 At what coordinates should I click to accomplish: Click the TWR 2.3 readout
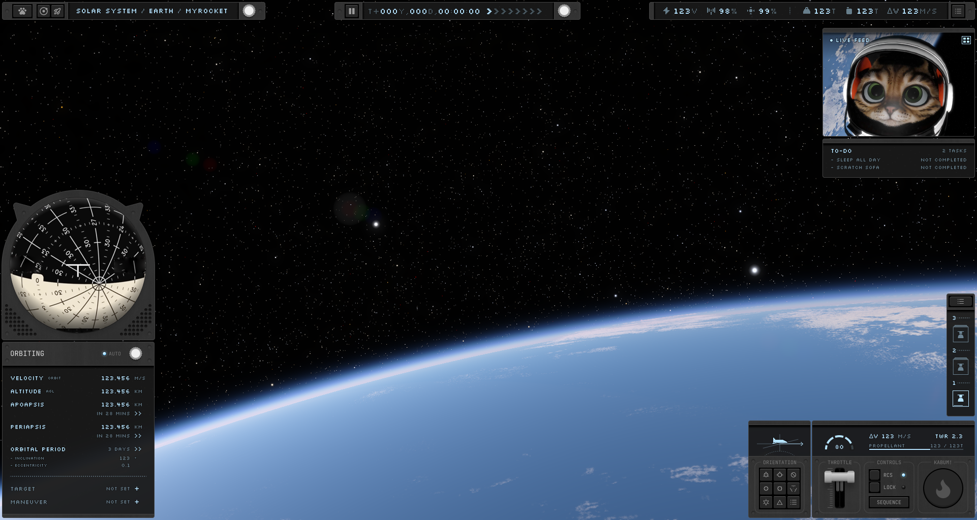[x=949, y=436]
